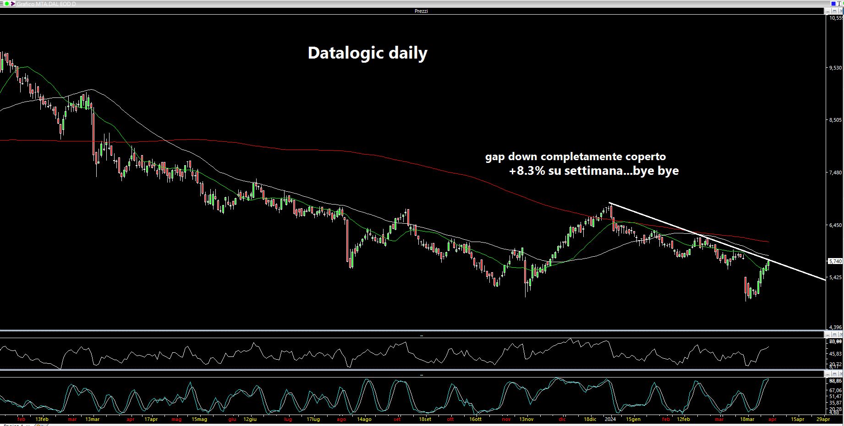Click the 15gen date label

pyautogui.click(x=633, y=419)
